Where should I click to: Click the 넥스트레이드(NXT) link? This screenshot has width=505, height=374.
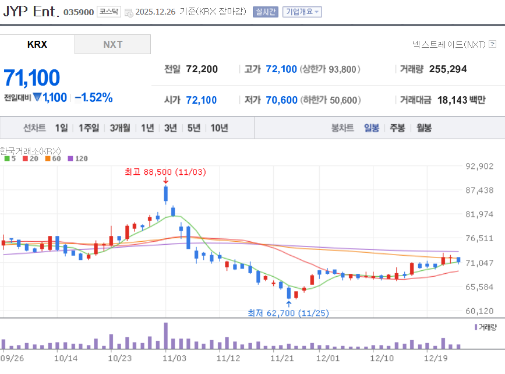click(x=449, y=44)
